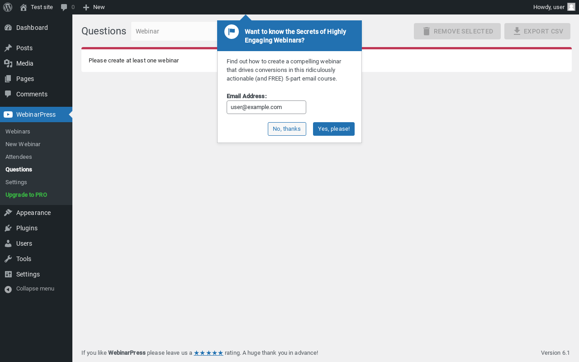Click the Plugins plug icon

tap(8, 228)
